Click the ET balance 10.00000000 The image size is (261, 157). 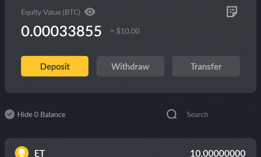pos(218,153)
